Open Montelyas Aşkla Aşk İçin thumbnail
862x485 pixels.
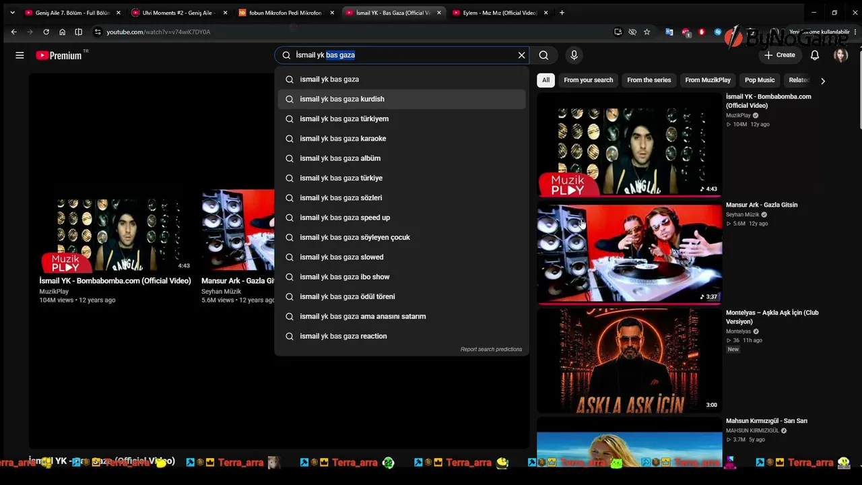[629, 361]
